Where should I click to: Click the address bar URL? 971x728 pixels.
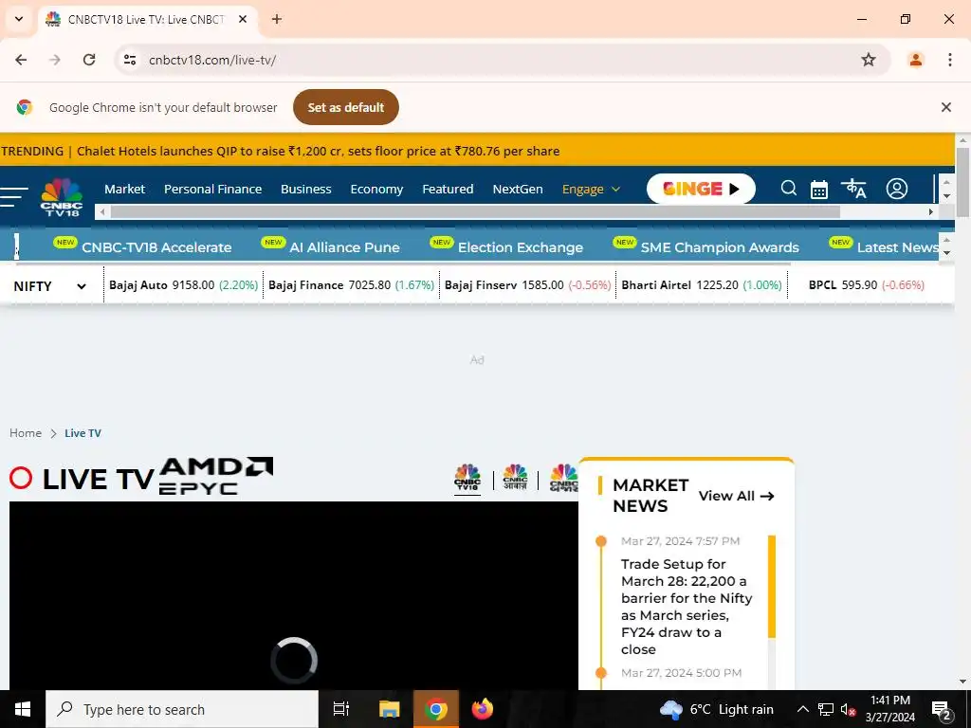tap(212, 60)
